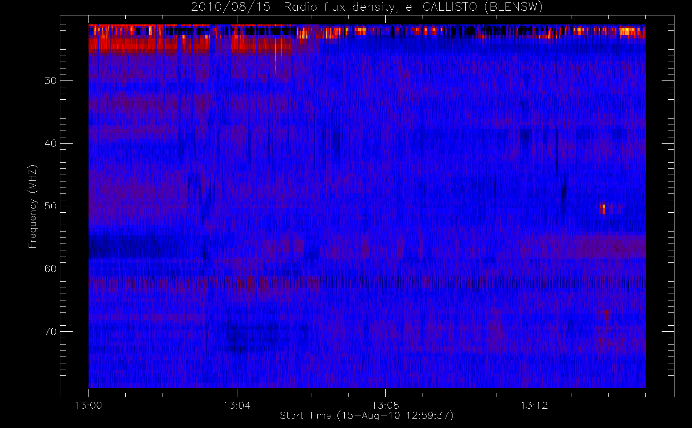Click the 'Start Time (15-Aug-10 12:59:37)' label
The width and height of the screenshot is (692, 428).
[367, 416]
